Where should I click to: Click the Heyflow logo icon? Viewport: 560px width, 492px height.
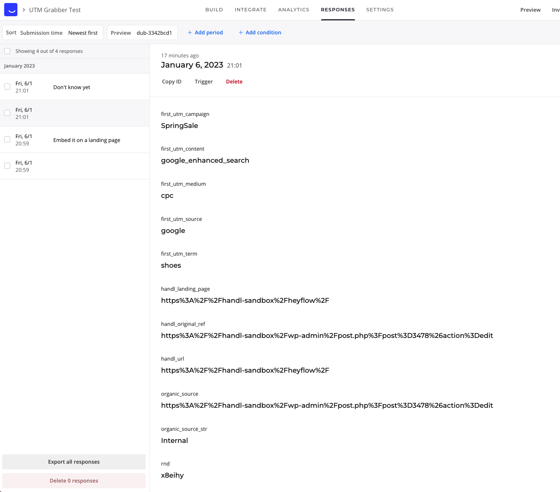point(11,10)
